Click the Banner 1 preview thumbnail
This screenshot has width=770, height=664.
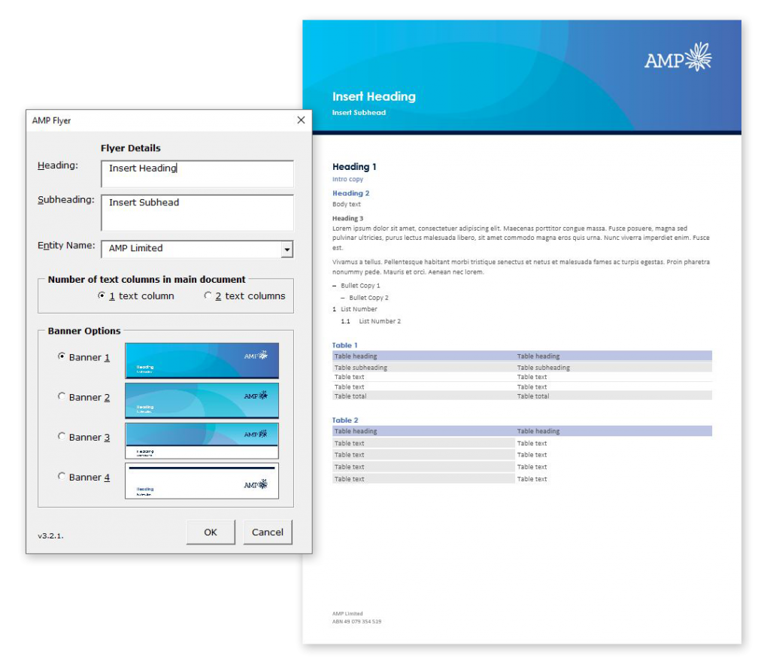coord(202,360)
